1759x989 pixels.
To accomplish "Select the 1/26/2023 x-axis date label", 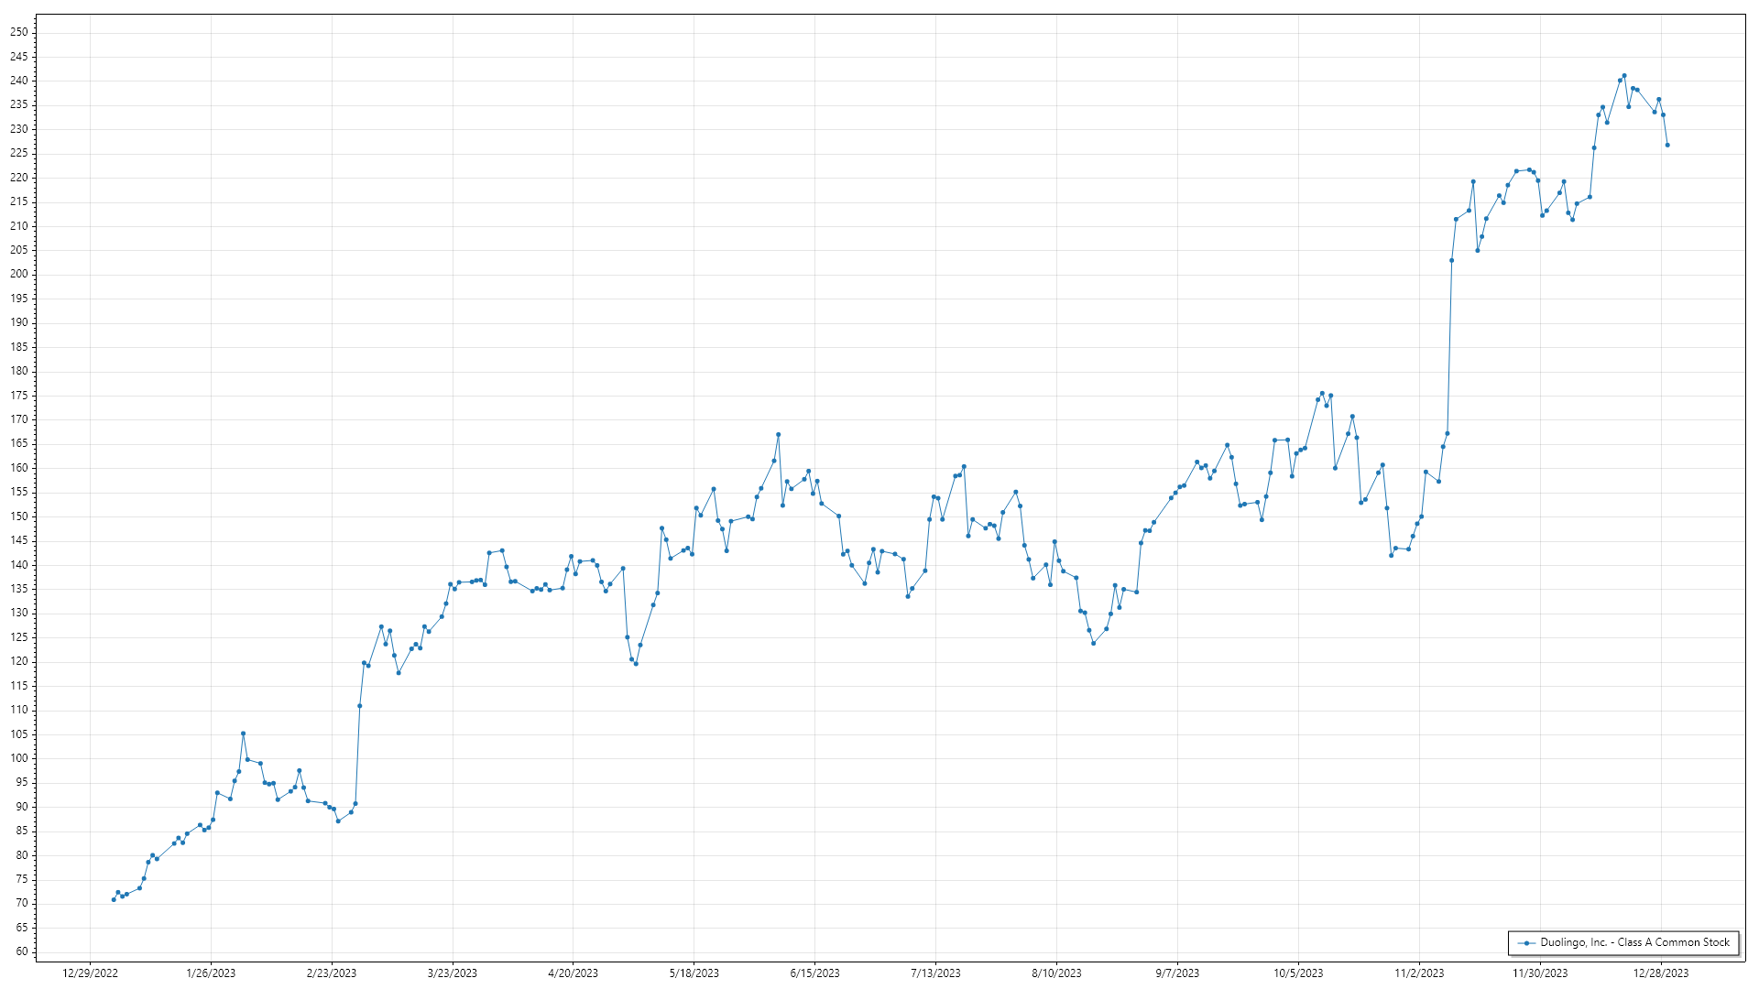I will click(x=211, y=973).
